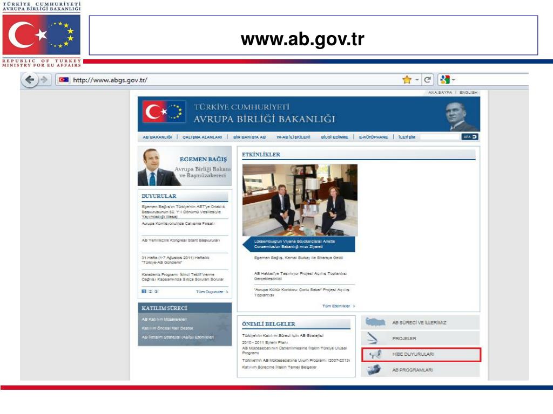Open AB Yenilikçilik Kongresi Stant Başvuruları announcement
Viewport: 553px width, 414px height.
pyautogui.click(x=180, y=240)
